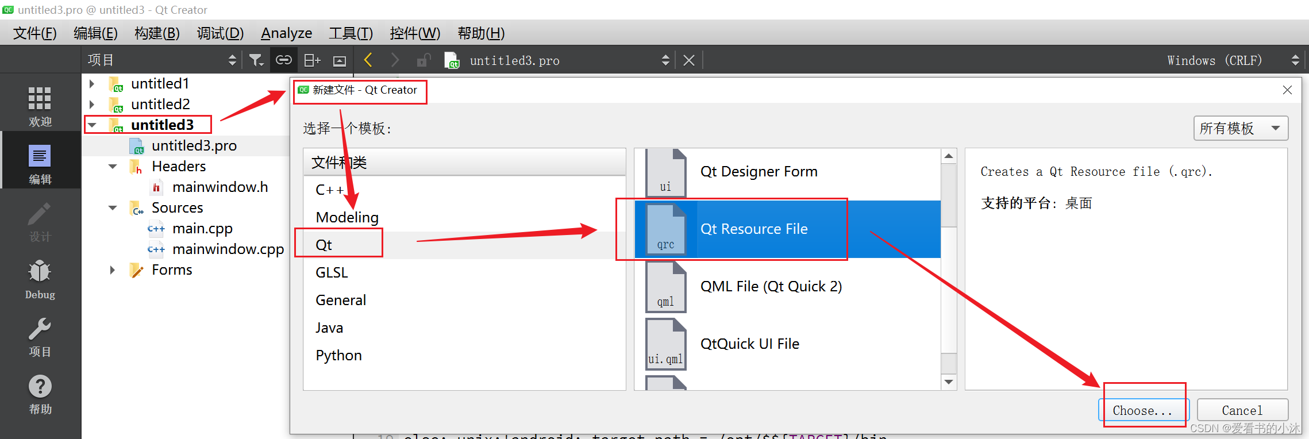Switch to the Edit mode icon
Image resolution: width=1309 pixels, height=439 pixels.
point(40,156)
